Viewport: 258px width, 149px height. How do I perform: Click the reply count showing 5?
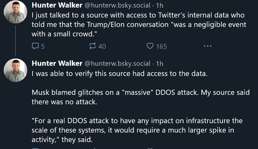pos(43,46)
